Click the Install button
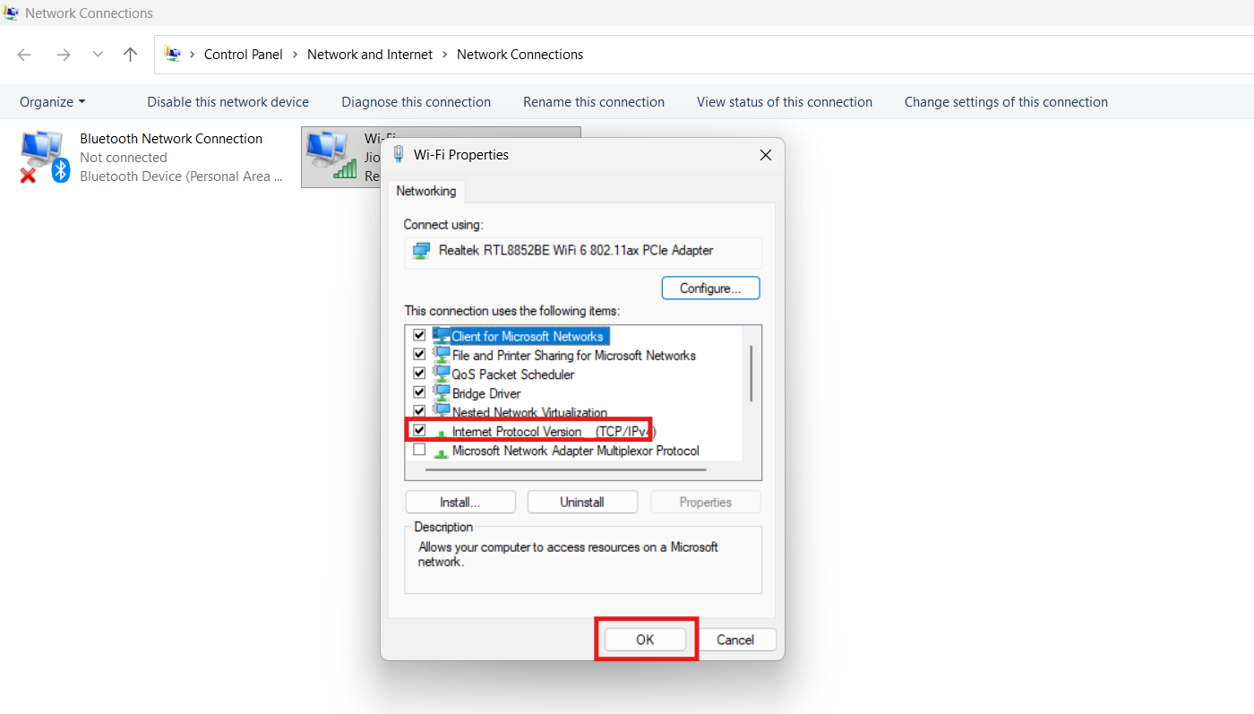 click(460, 503)
